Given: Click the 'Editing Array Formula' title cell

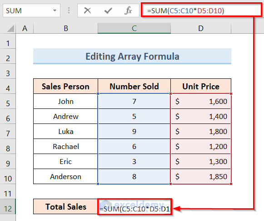Looking at the screenshot, I should [x=132, y=56].
